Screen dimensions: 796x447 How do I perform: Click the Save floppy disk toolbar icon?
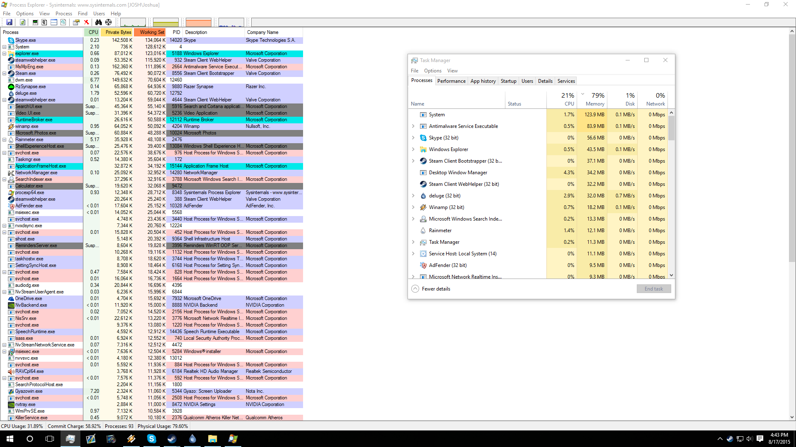pyautogui.click(x=9, y=22)
